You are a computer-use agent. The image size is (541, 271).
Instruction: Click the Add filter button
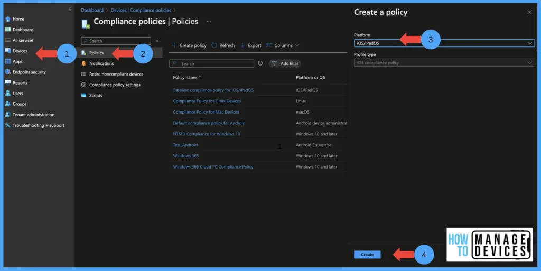click(285, 63)
